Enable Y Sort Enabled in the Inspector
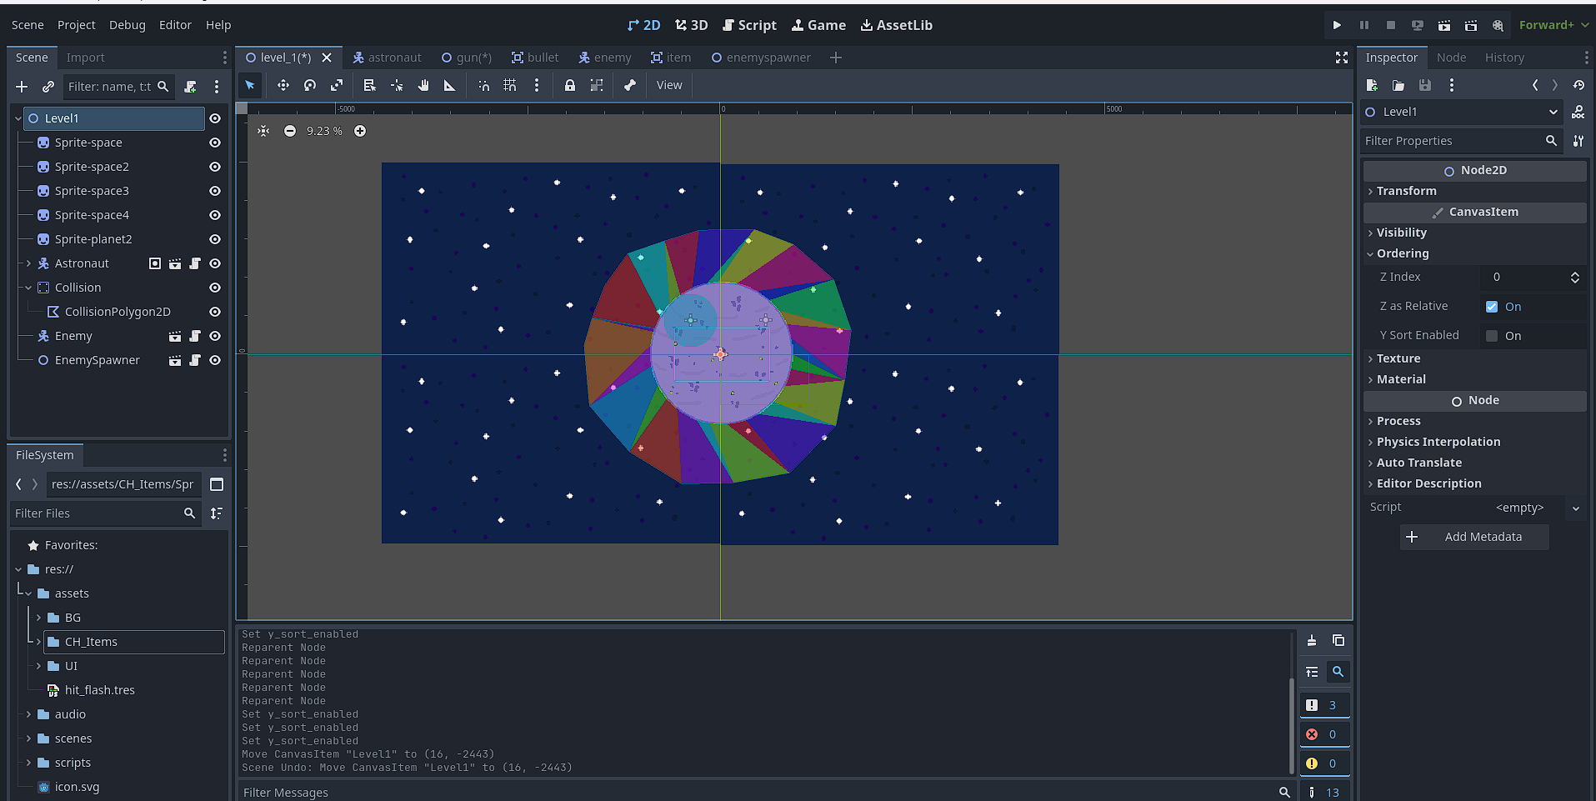 click(x=1492, y=336)
